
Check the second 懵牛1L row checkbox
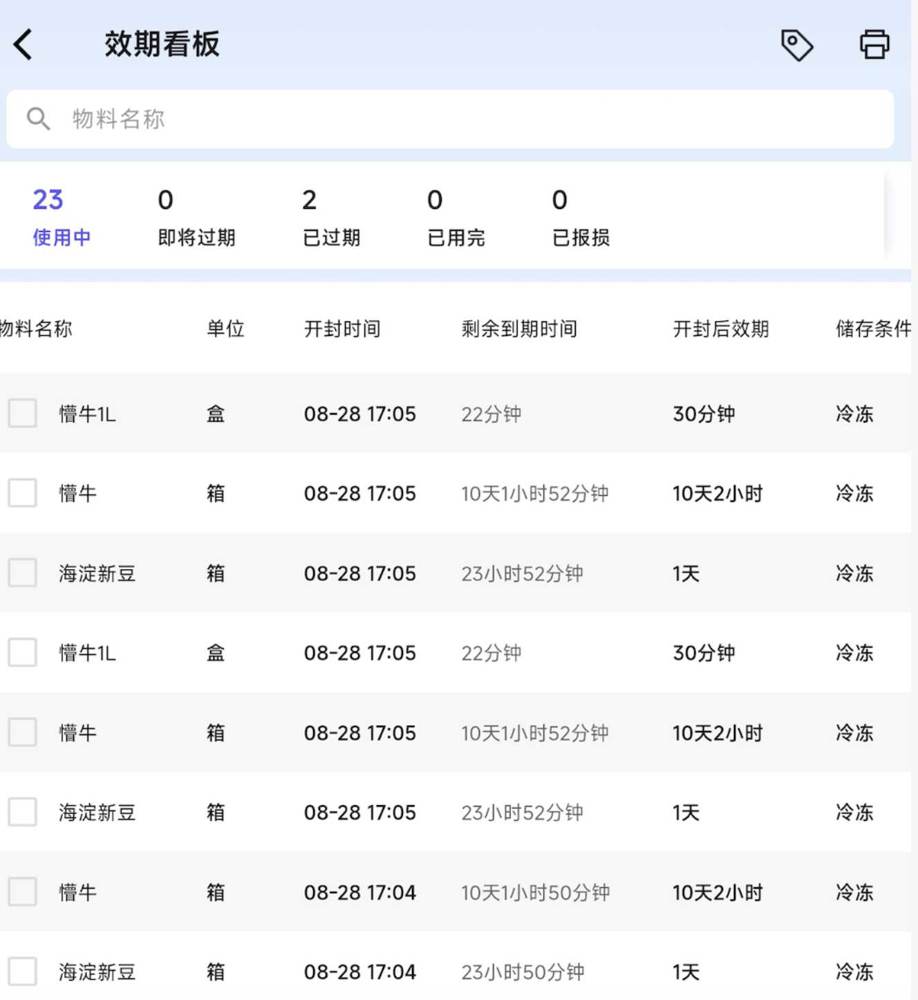pos(23,652)
